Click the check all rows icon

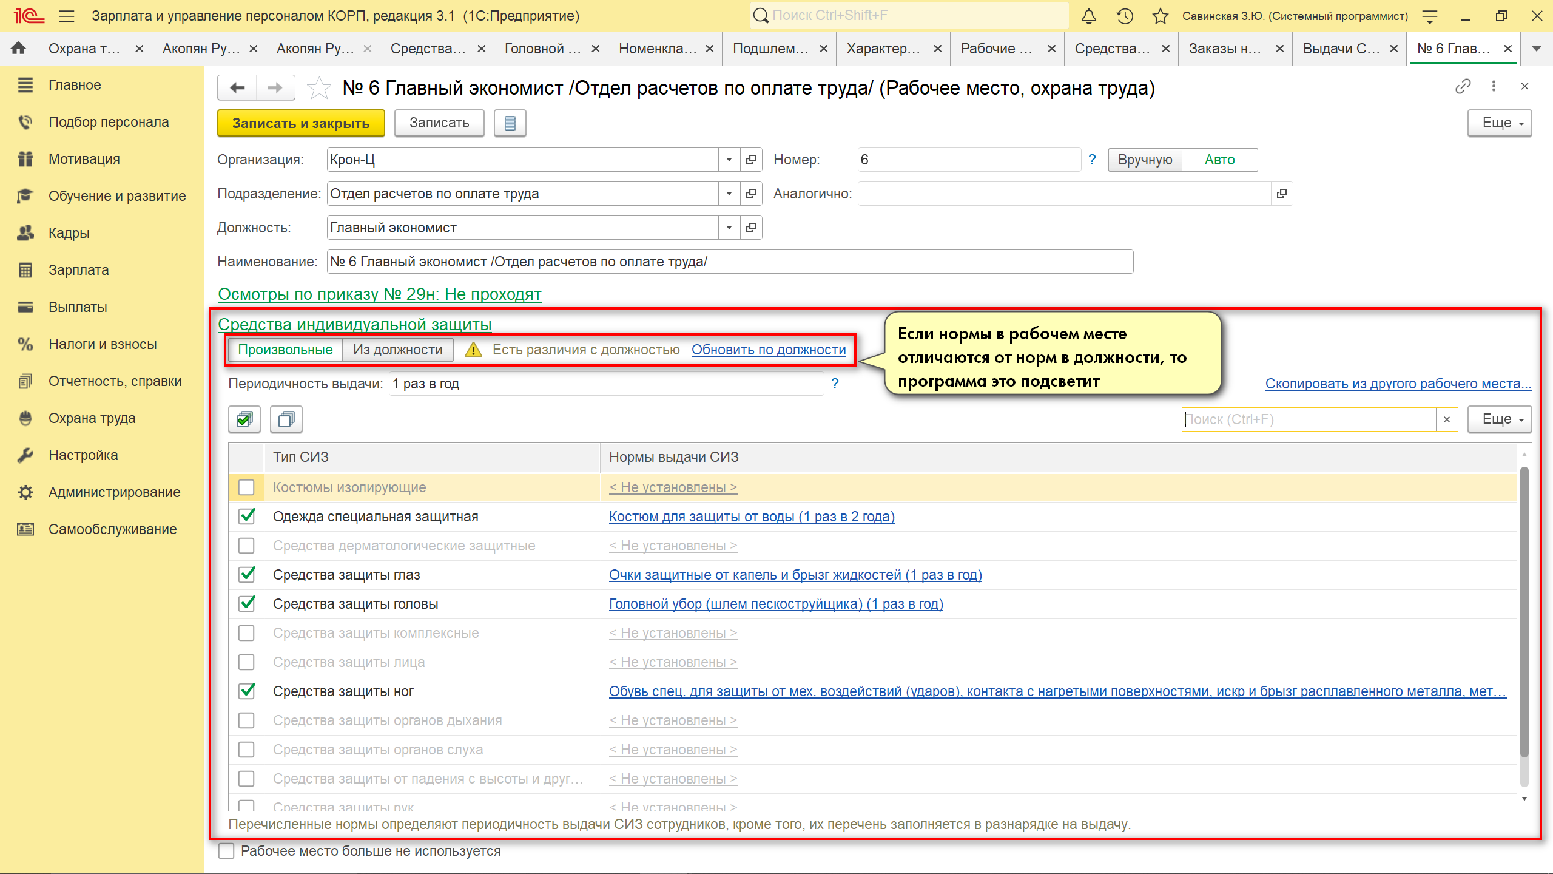(244, 419)
